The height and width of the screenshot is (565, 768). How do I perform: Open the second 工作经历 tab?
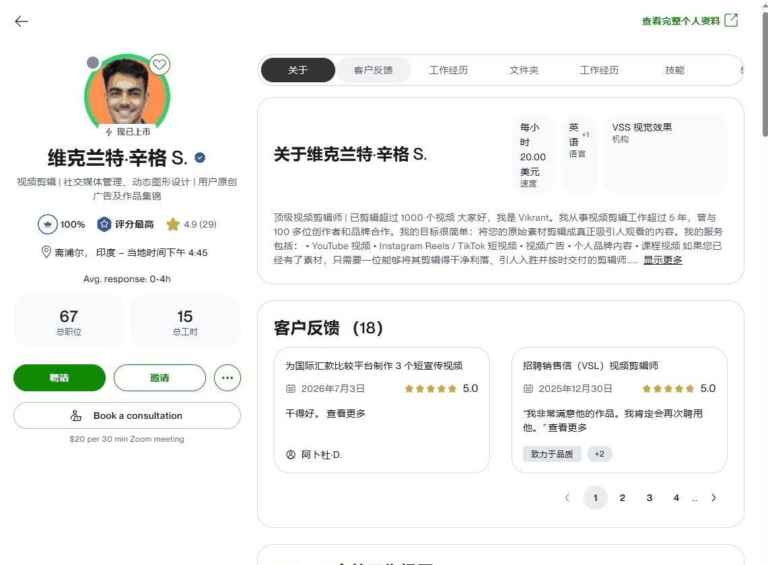[x=600, y=70]
